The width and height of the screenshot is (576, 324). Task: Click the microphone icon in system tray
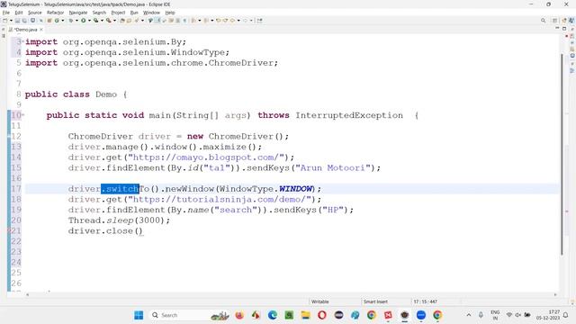click(481, 315)
